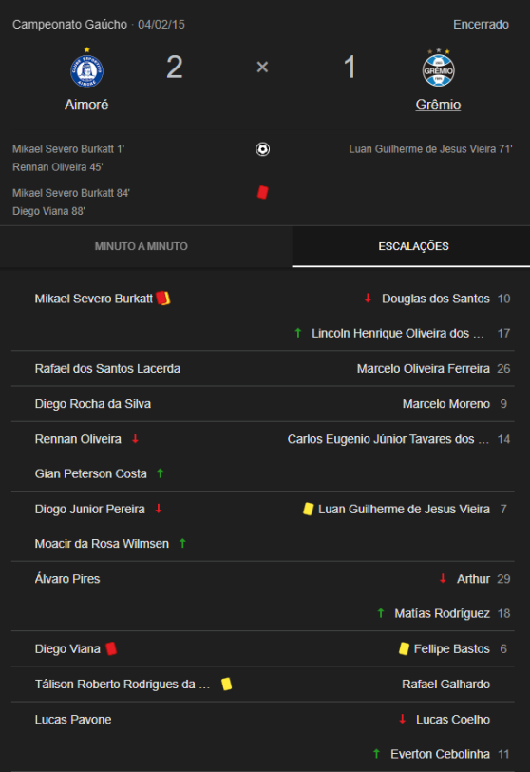
Task: Click the yellow card beside Fellipe Bastos
Action: click(x=404, y=648)
